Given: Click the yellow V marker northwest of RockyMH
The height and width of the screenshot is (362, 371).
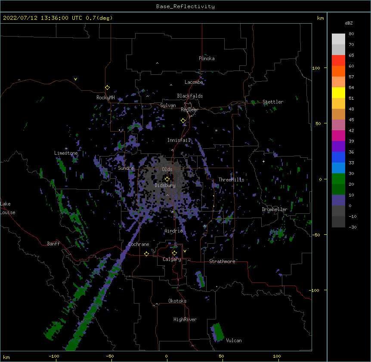Looking at the screenshot, I should click(75, 79).
